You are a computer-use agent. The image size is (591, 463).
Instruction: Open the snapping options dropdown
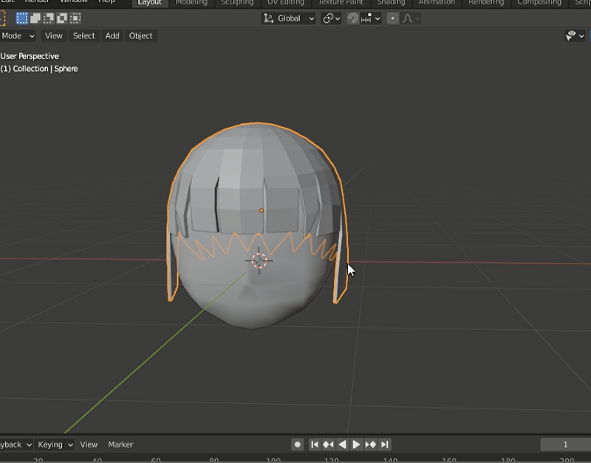click(x=371, y=18)
